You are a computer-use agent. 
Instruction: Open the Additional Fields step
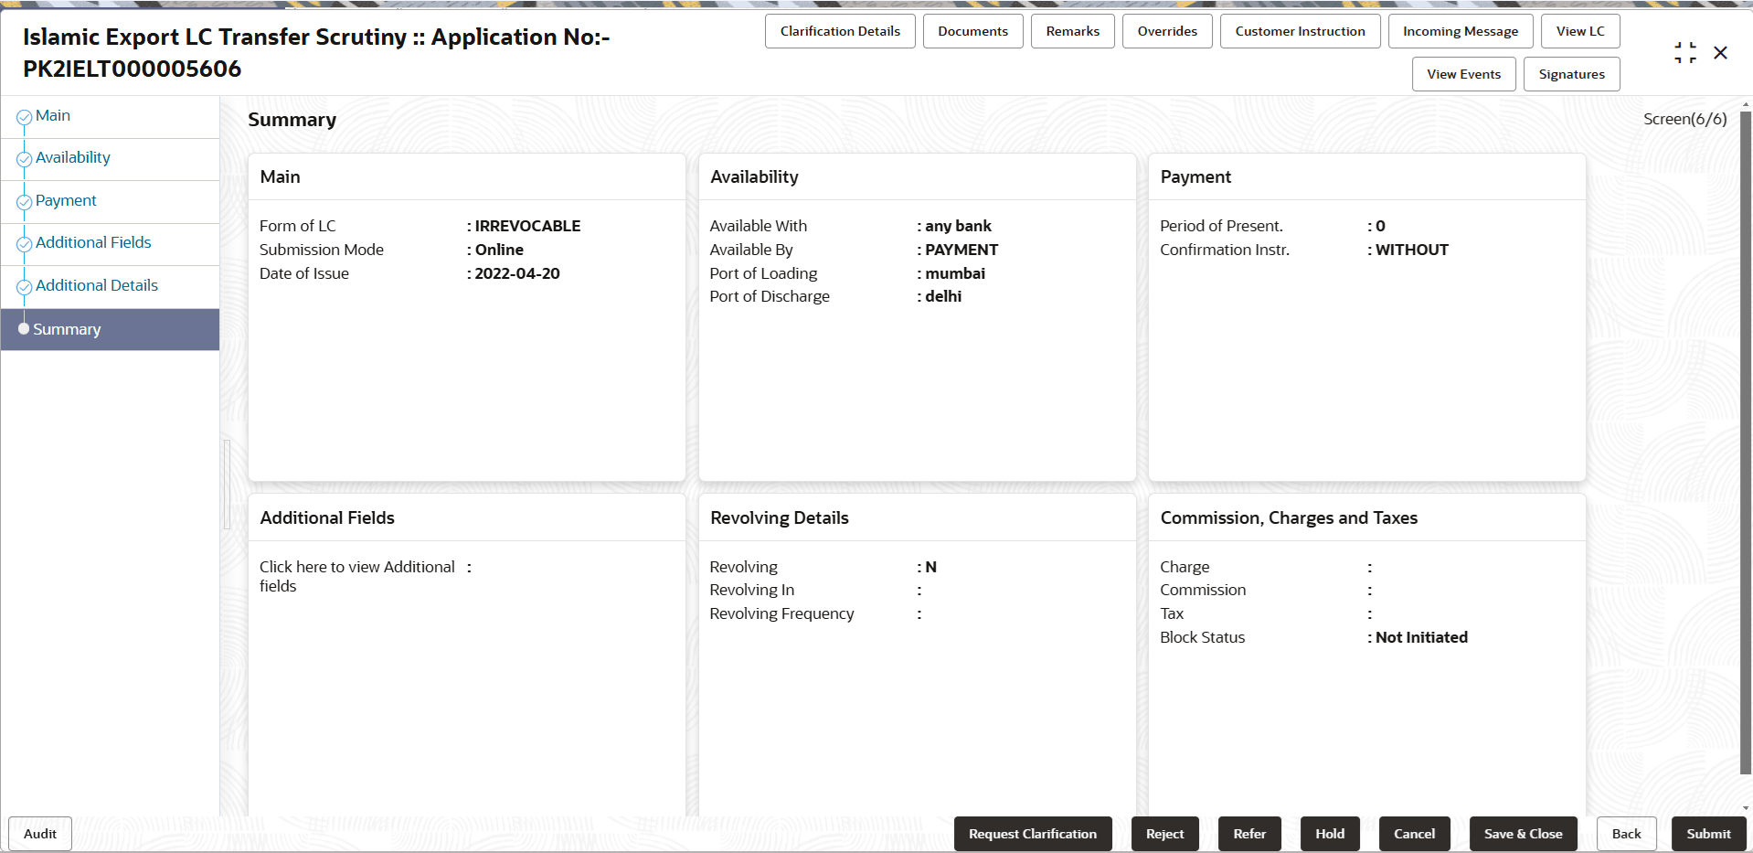tap(93, 243)
